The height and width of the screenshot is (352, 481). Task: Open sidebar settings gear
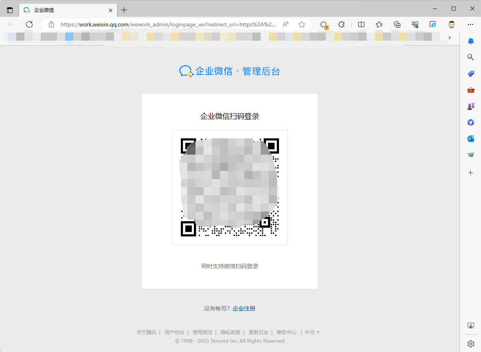point(471,344)
